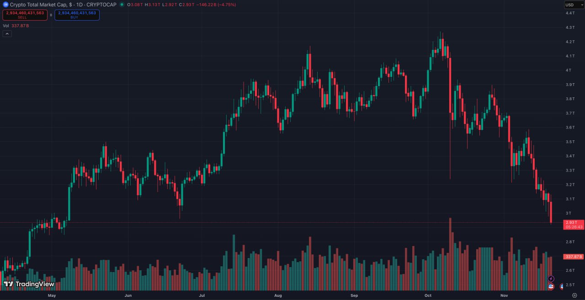Click the 1D interval in chart title

pos(79,4)
